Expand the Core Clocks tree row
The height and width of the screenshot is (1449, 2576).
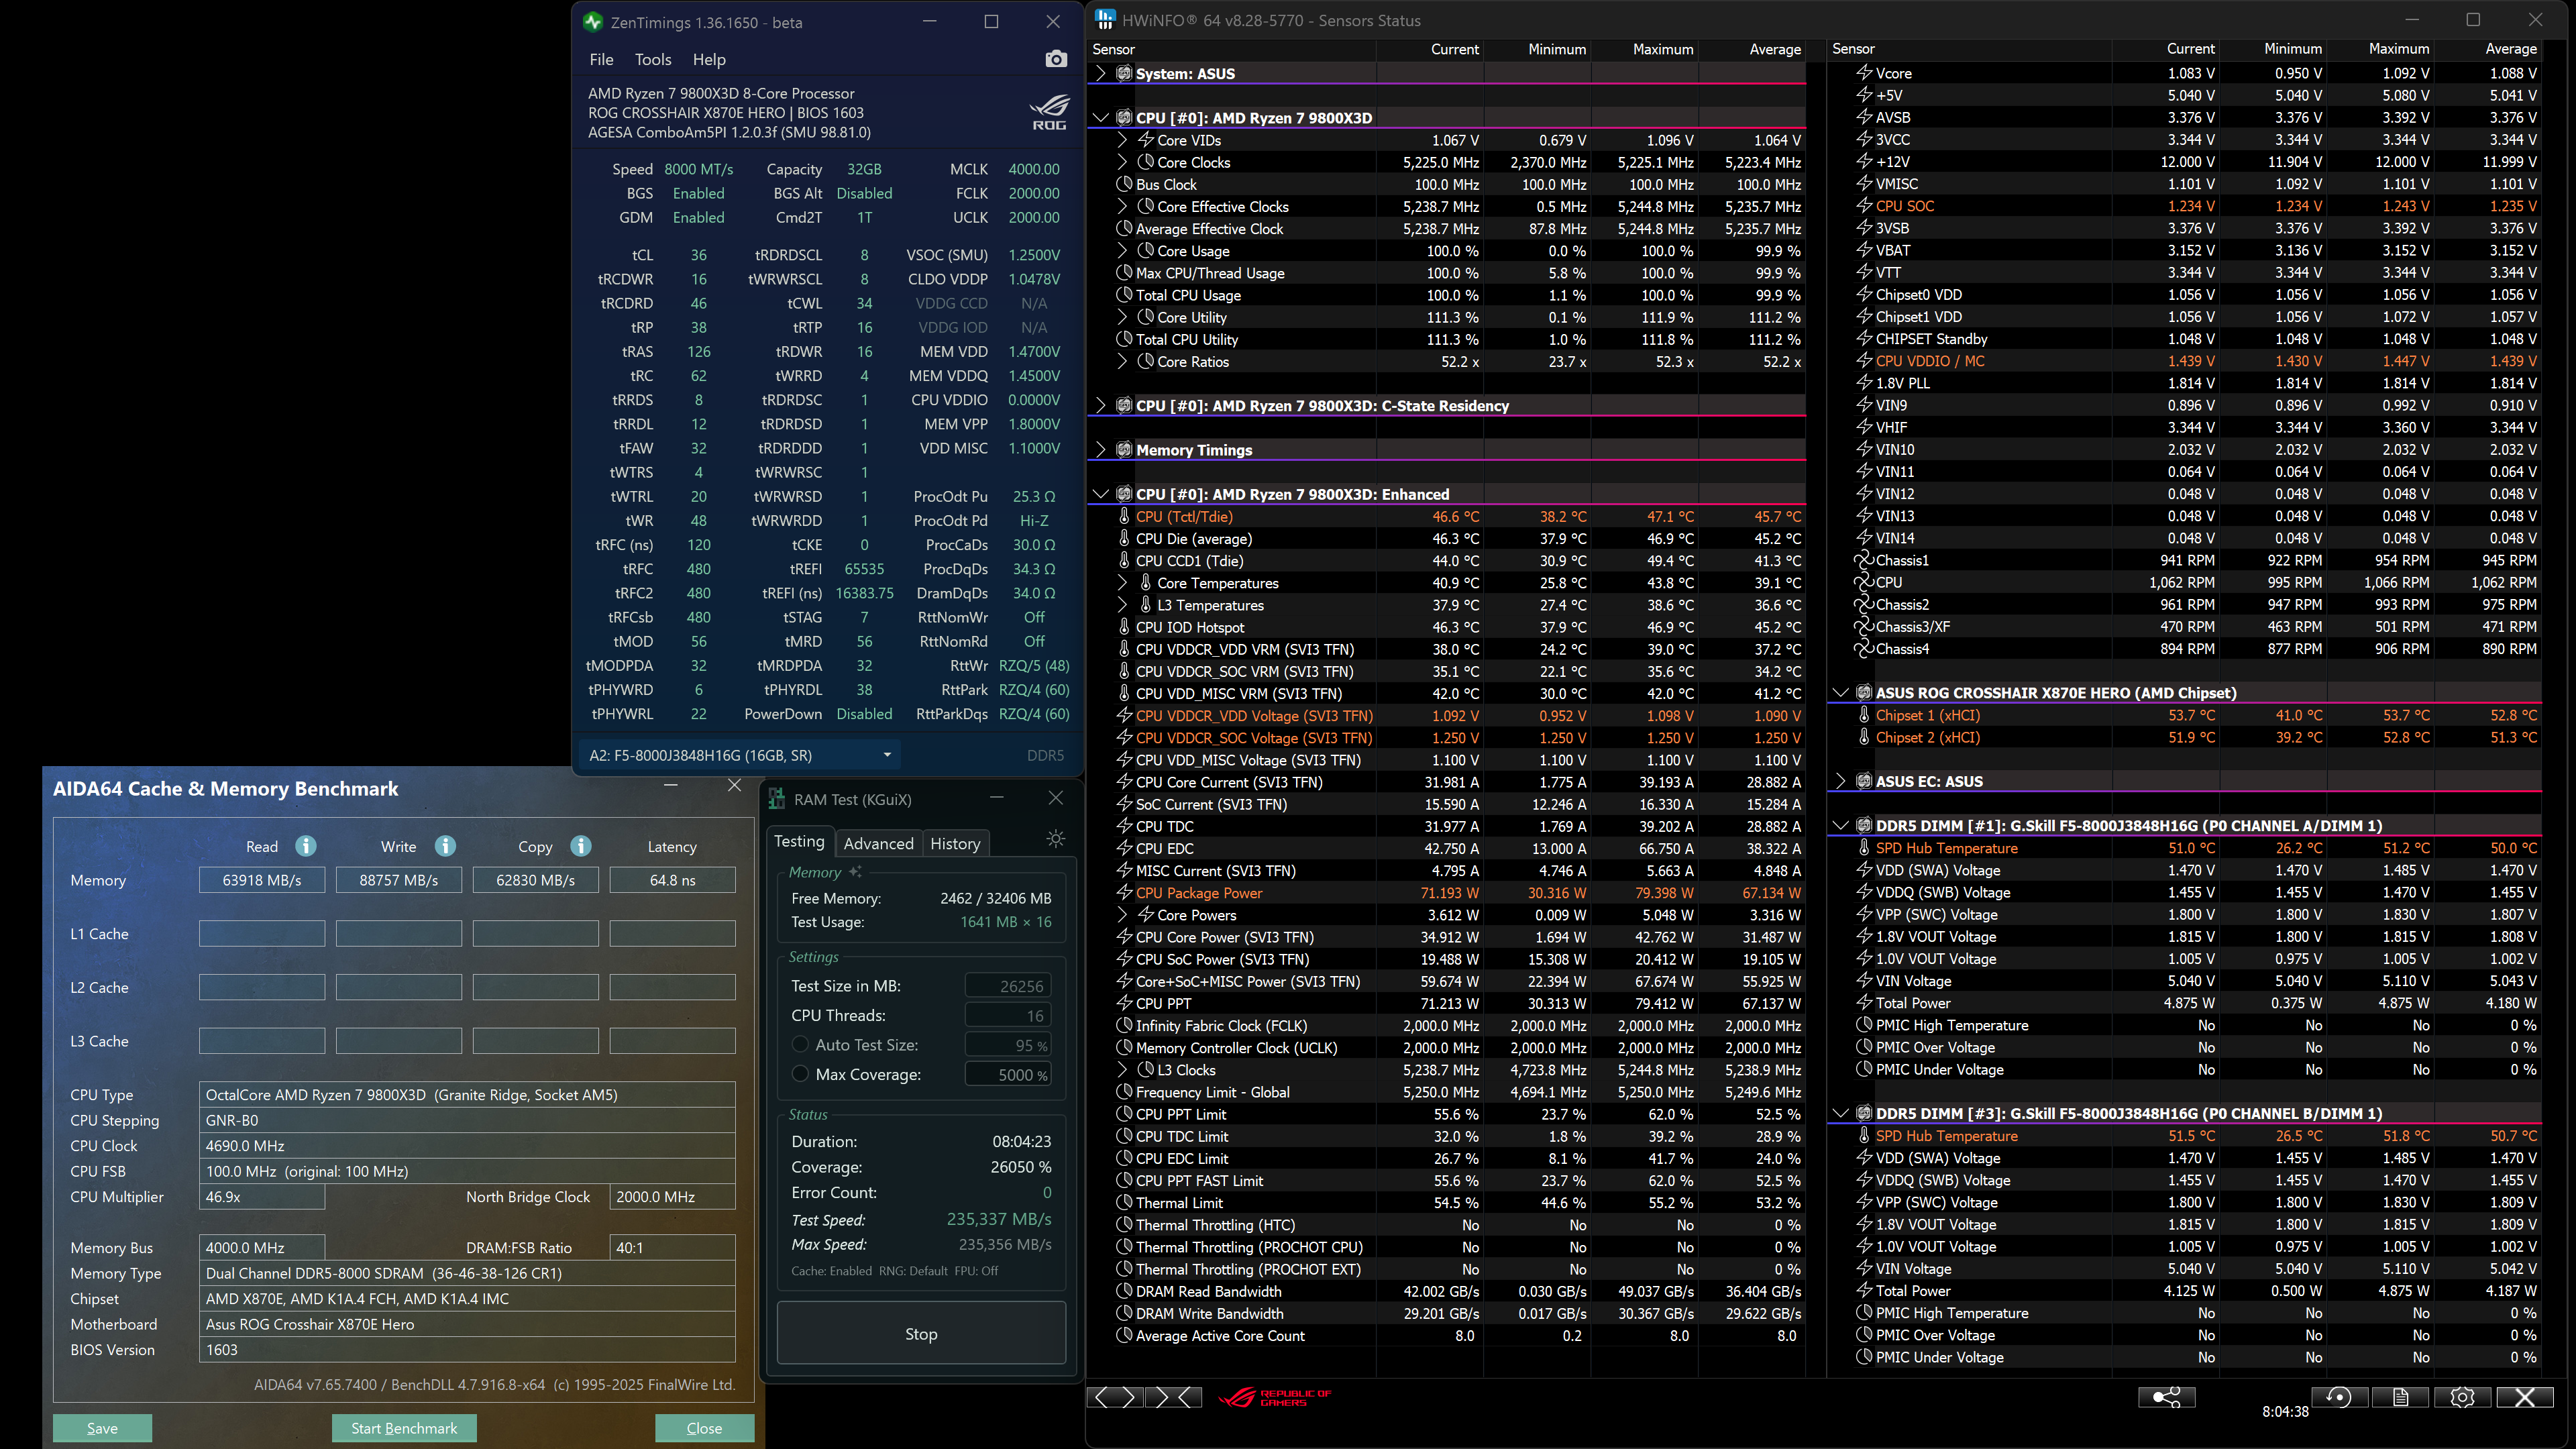pos(1122,162)
